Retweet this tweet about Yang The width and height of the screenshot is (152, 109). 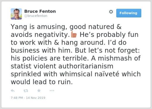(x=26, y=91)
